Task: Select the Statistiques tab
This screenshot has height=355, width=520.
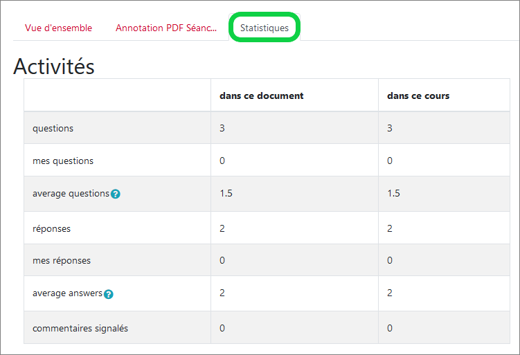Action: pos(265,28)
